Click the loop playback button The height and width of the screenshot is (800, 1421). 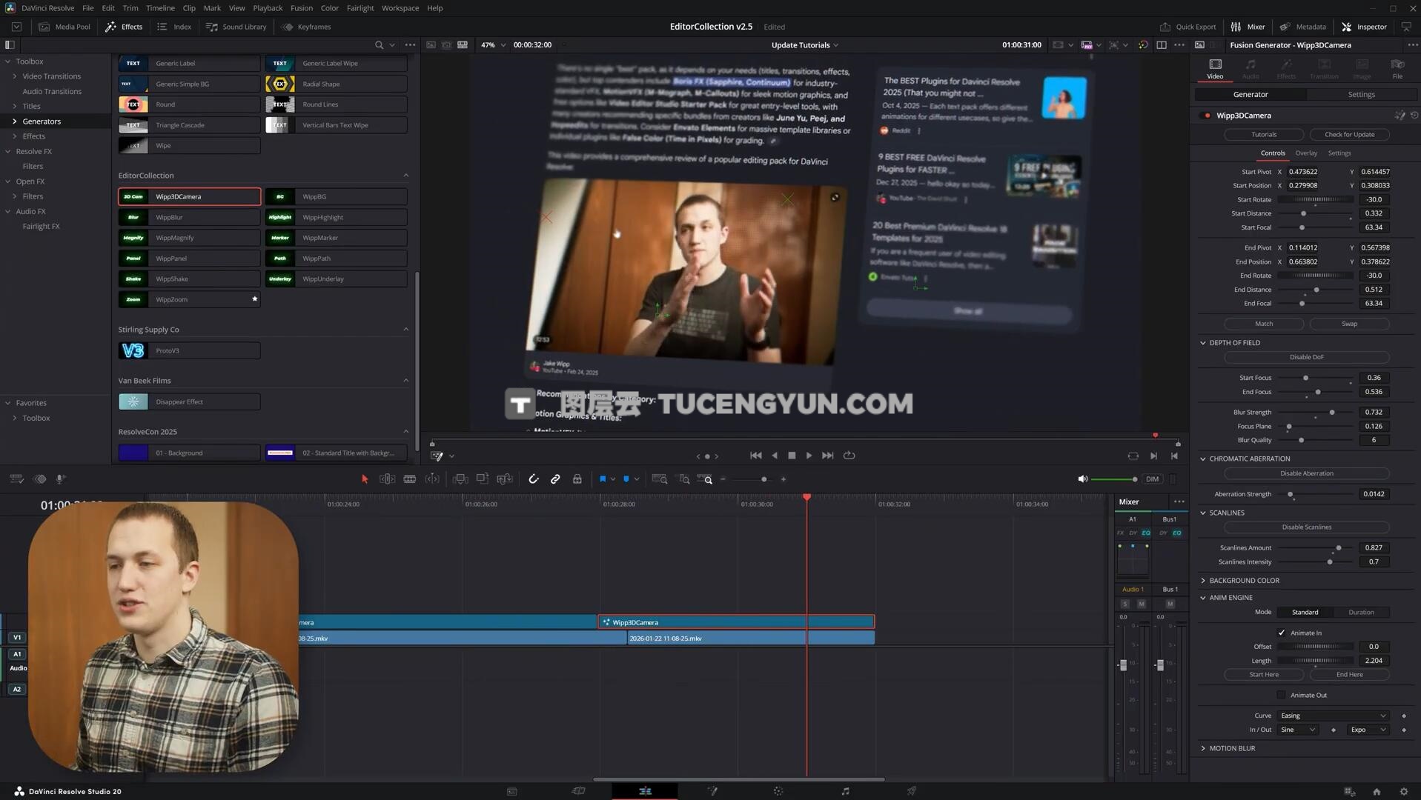coord(849,456)
